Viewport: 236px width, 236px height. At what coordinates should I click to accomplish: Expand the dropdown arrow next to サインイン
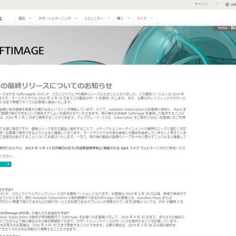click(x=217, y=3)
